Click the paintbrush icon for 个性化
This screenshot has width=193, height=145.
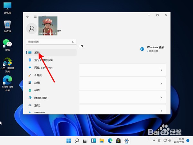(x=30, y=75)
